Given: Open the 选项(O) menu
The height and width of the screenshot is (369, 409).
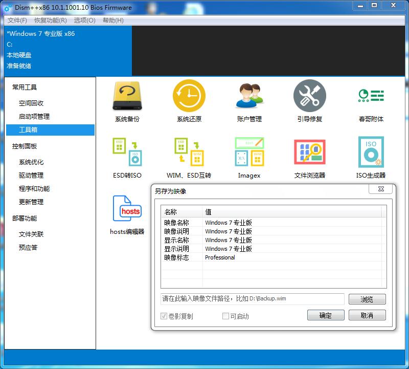Looking at the screenshot, I should [84, 21].
